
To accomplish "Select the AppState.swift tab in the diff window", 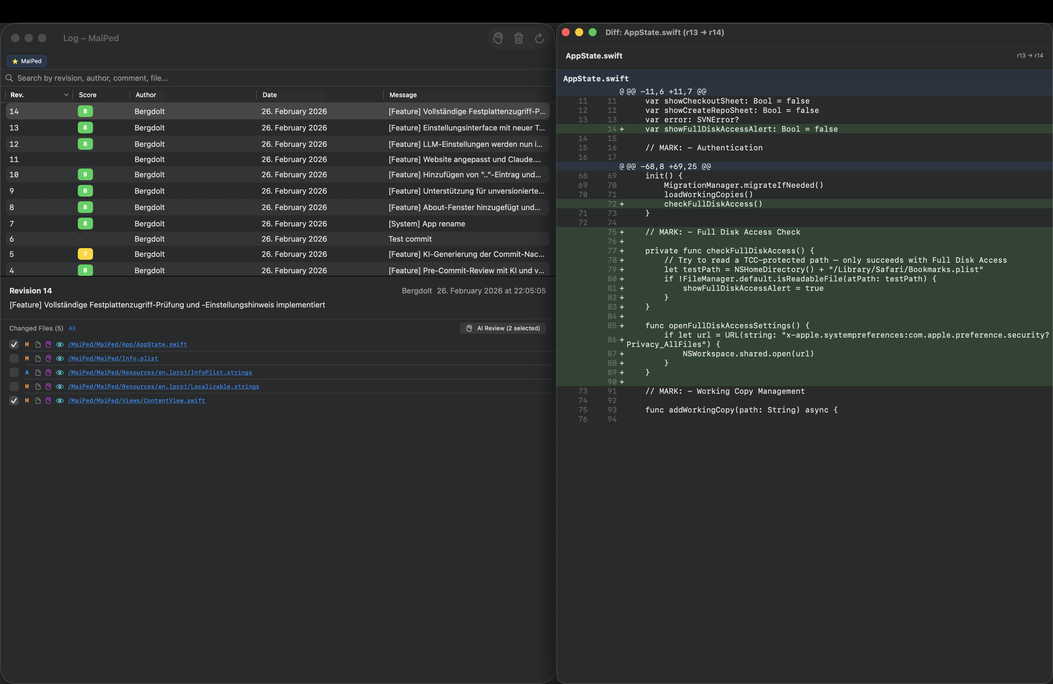I will tap(594, 56).
